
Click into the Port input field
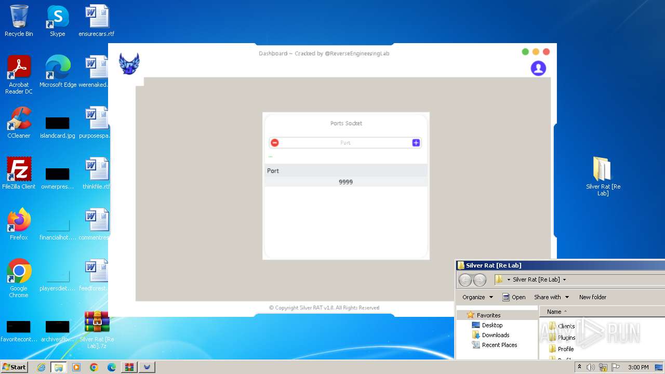[x=345, y=143]
